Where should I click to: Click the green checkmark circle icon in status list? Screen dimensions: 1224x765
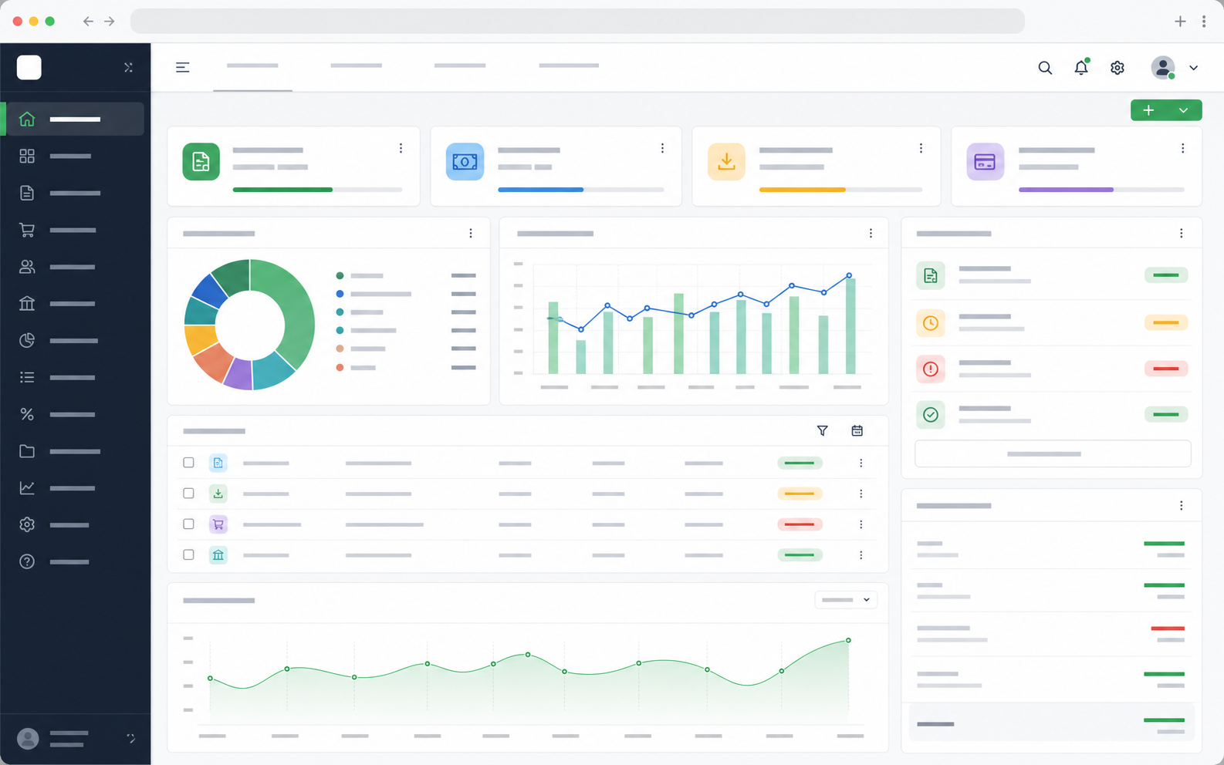(931, 414)
